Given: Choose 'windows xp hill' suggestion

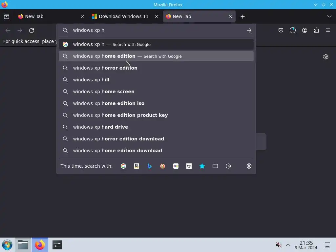Looking at the screenshot, I should point(156,80).
